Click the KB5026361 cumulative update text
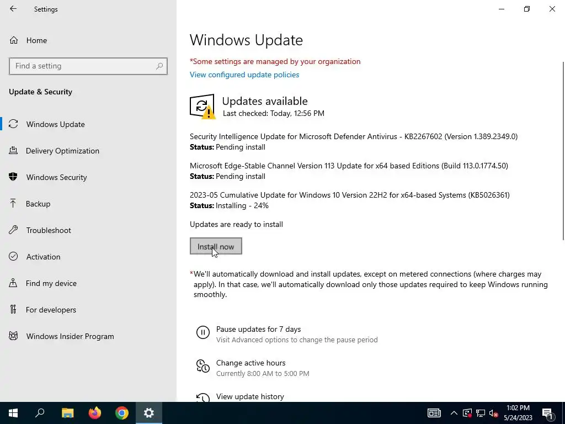 [349, 195]
